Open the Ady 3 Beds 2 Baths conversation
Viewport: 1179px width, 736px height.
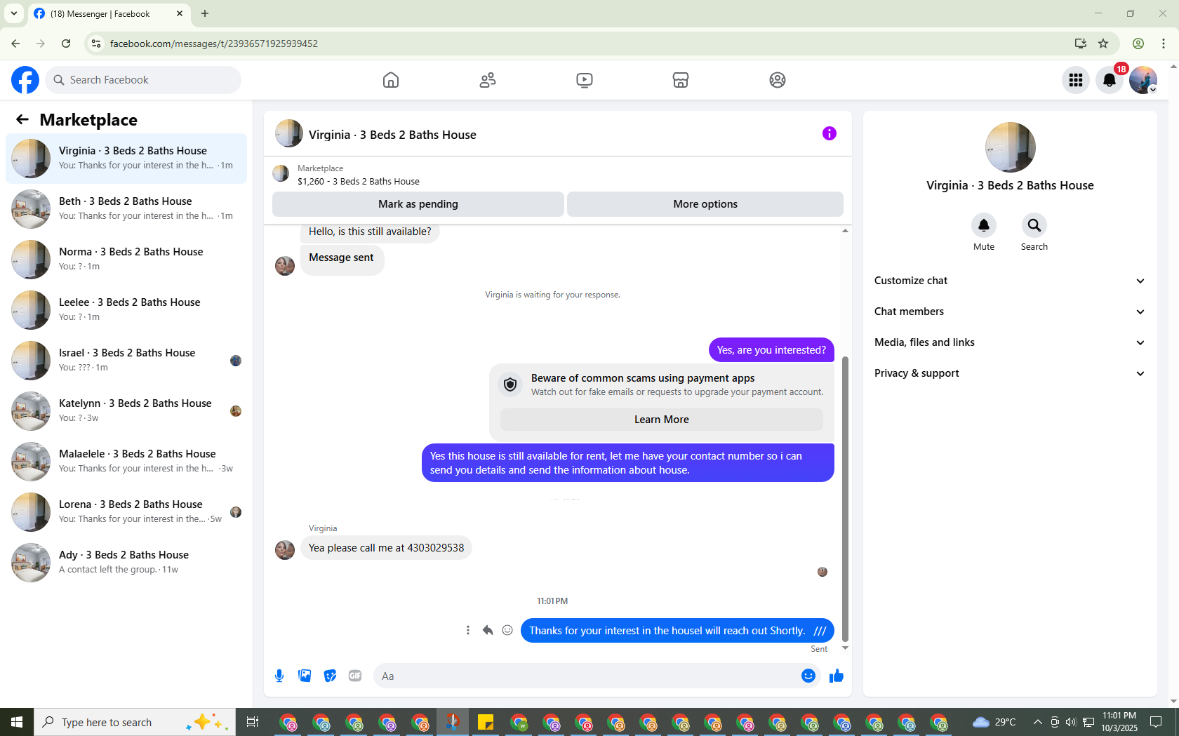(126, 563)
